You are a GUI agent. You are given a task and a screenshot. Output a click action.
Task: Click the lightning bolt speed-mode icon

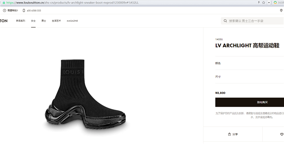pos(259,3)
